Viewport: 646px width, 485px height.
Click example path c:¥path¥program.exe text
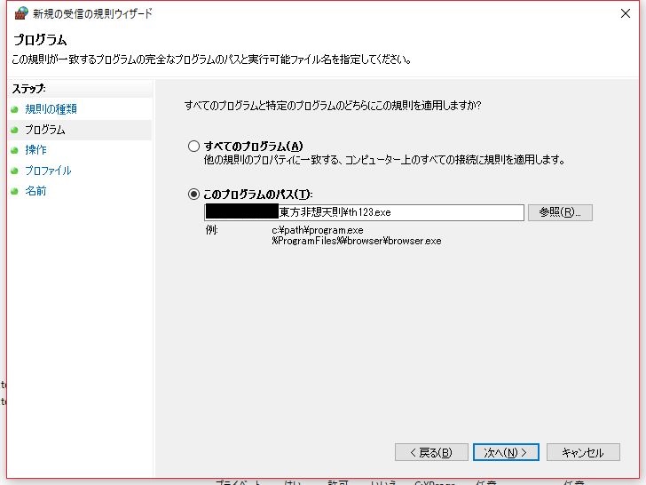pyautogui.click(x=318, y=230)
